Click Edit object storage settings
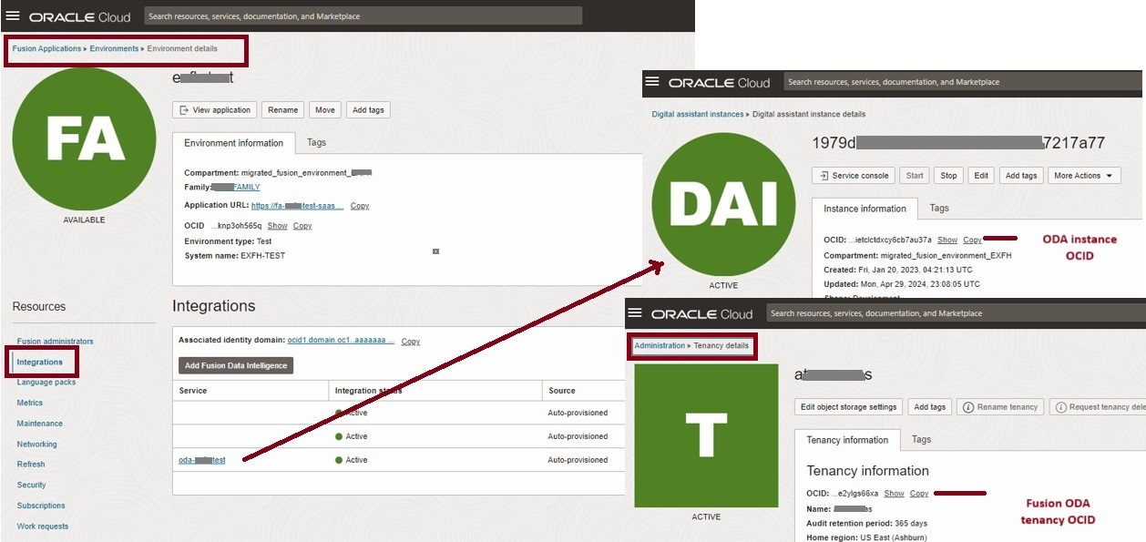The width and height of the screenshot is (1146, 542). point(849,407)
